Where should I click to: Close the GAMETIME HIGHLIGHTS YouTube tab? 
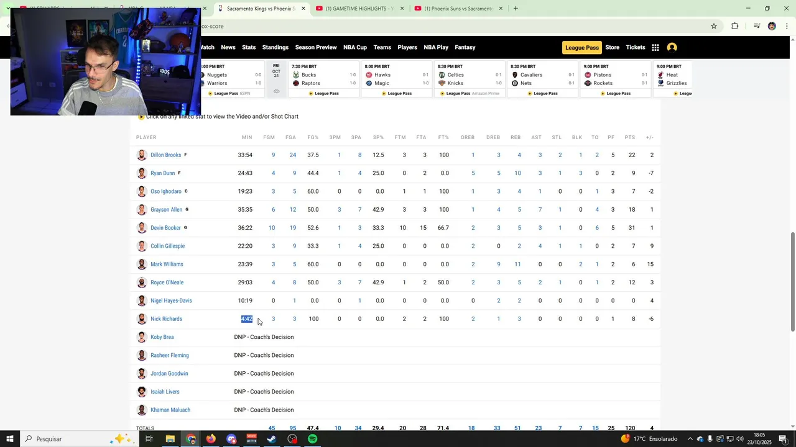tap(402, 9)
